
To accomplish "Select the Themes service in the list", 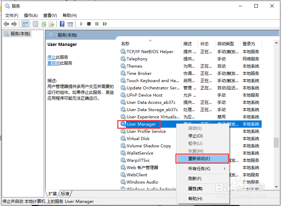I will coord(134,66).
